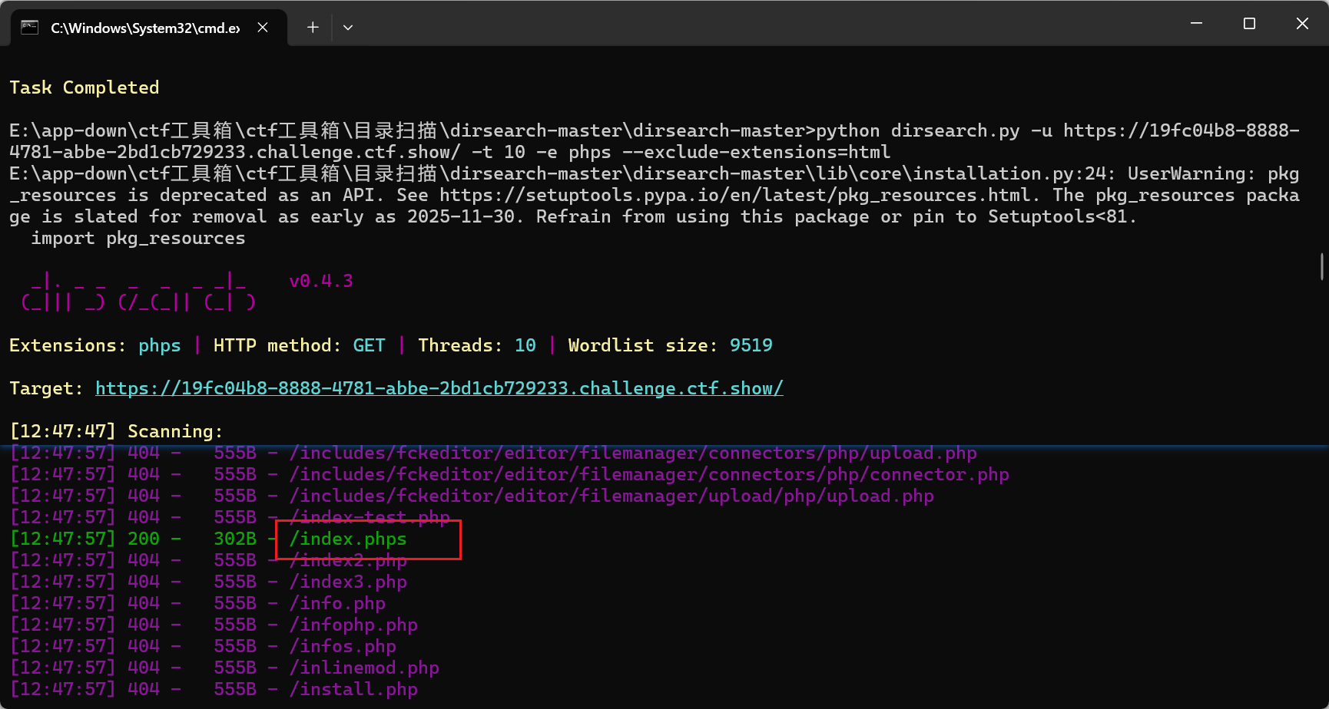The image size is (1329, 709).
Task: Maximize the terminal window
Action: pos(1249,24)
